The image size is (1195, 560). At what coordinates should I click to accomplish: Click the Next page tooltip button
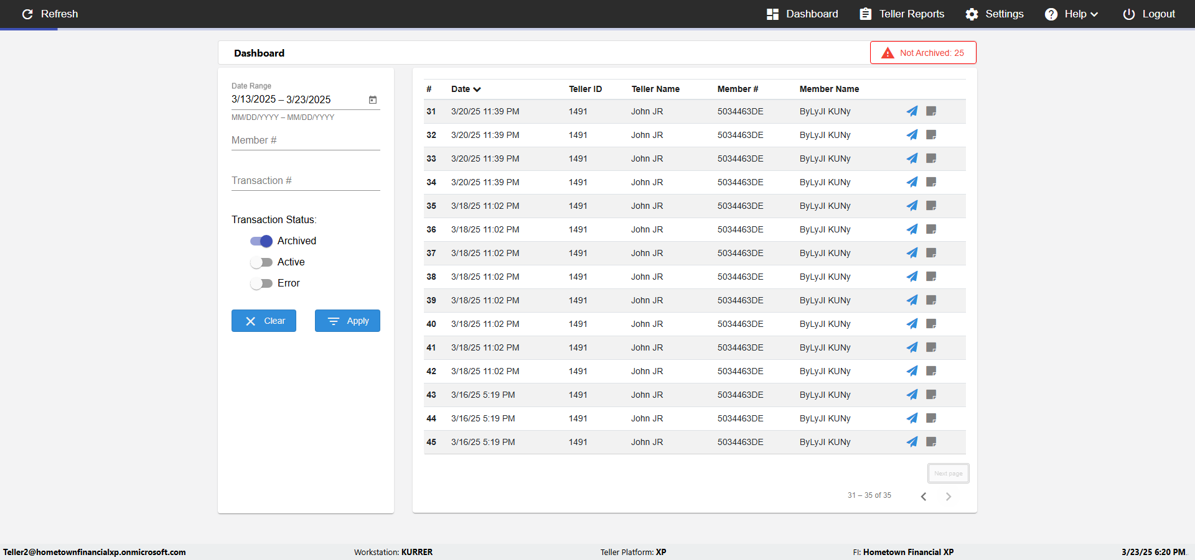click(949, 474)
